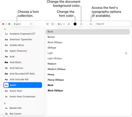Click the font size field showing 12
This screenshot has width=132, height=117.
point(47,24)
